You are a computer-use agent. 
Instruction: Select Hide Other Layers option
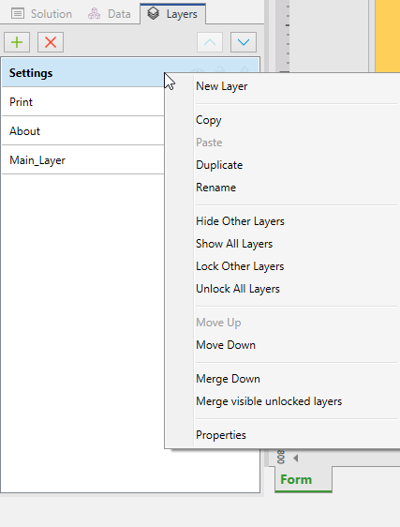pos(240,221)
